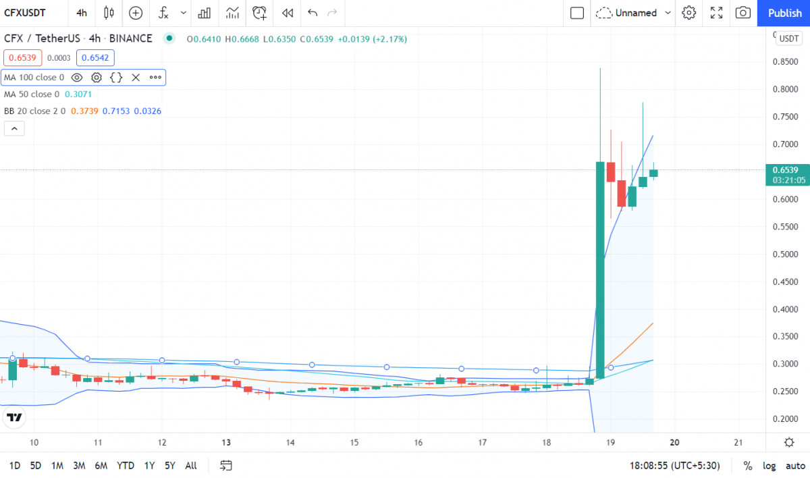The image size is (810, 478).
Task: Click the blue buy price 0.6542 button
Action: 96,58
